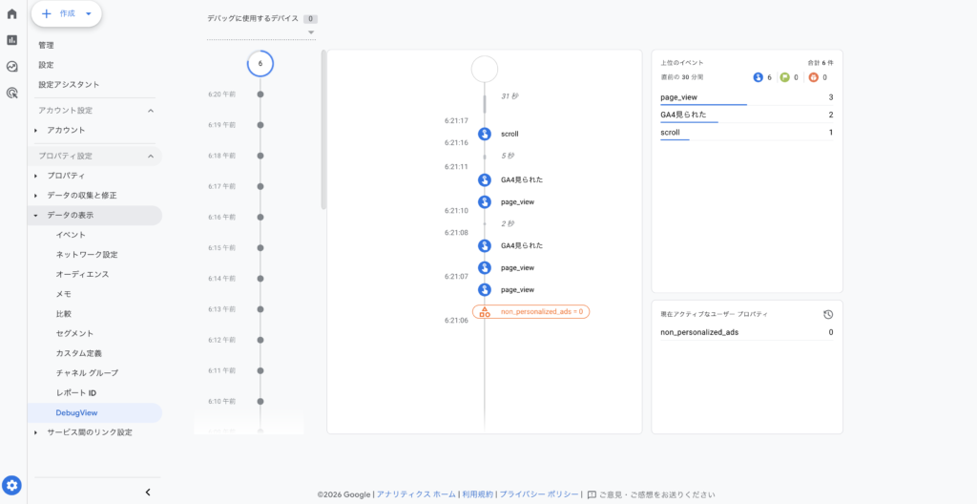
Task: Click the empty circle atop the event stream
Action: [x=485, y=69]
